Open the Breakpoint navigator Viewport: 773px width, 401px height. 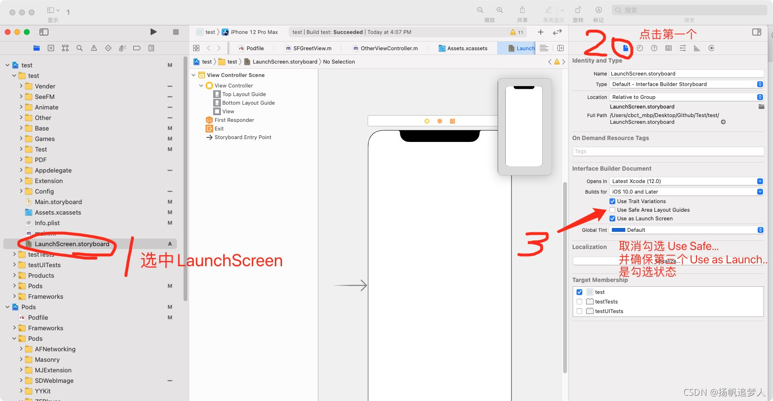coord(137,48)
